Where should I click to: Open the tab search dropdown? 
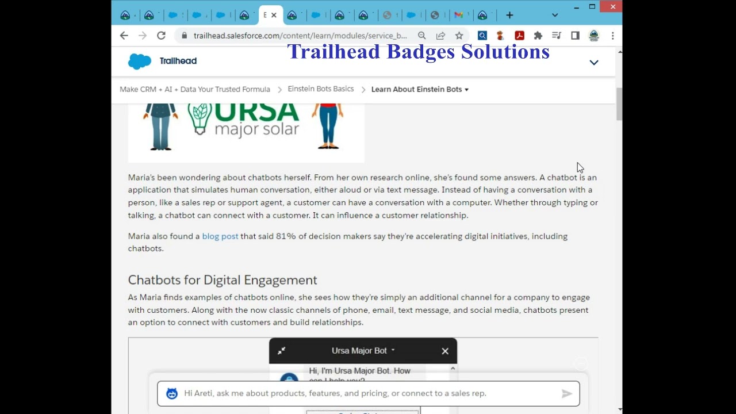point(554,15)
